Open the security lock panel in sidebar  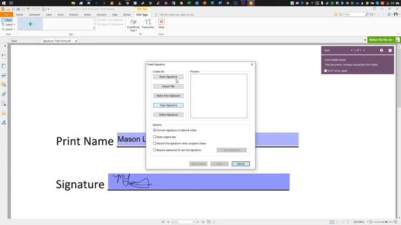tap(4, 113)
